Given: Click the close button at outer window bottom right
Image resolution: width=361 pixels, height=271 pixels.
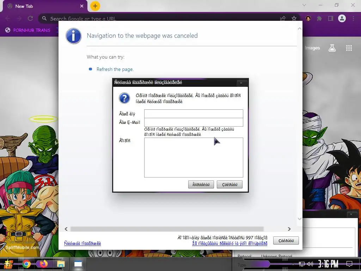Looking at the screenshot, I should tap(286, 241).
